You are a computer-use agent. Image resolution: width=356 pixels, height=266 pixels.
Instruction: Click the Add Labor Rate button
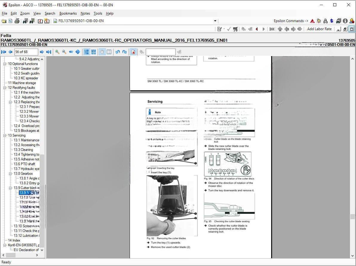click(x=319, y=29)
